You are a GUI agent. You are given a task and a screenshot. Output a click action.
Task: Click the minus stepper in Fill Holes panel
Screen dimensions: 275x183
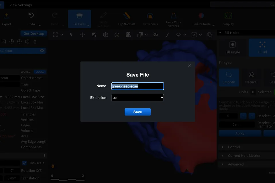[243, 116]
